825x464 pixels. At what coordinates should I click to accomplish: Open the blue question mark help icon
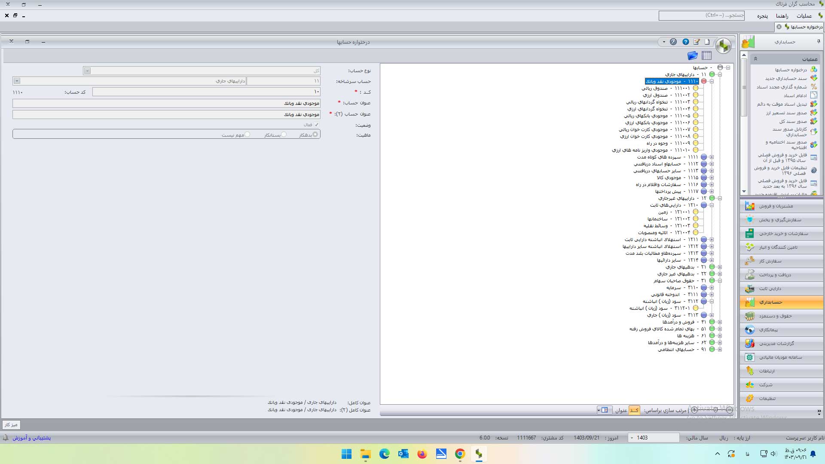tap(686, 42)
